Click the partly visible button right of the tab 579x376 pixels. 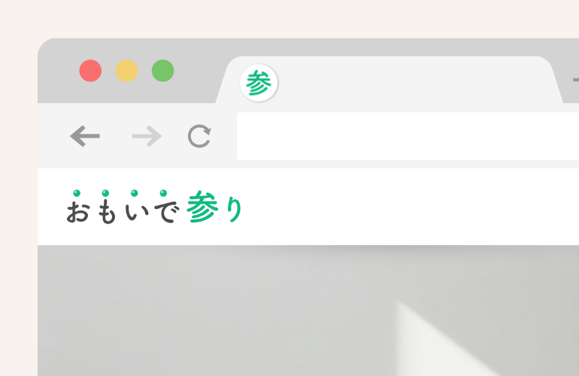pyautogui.click(x=576, y=80)
